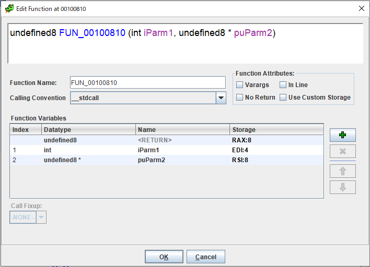
Task: Click iParm1 in the signature text
Action: coord(158,33)
